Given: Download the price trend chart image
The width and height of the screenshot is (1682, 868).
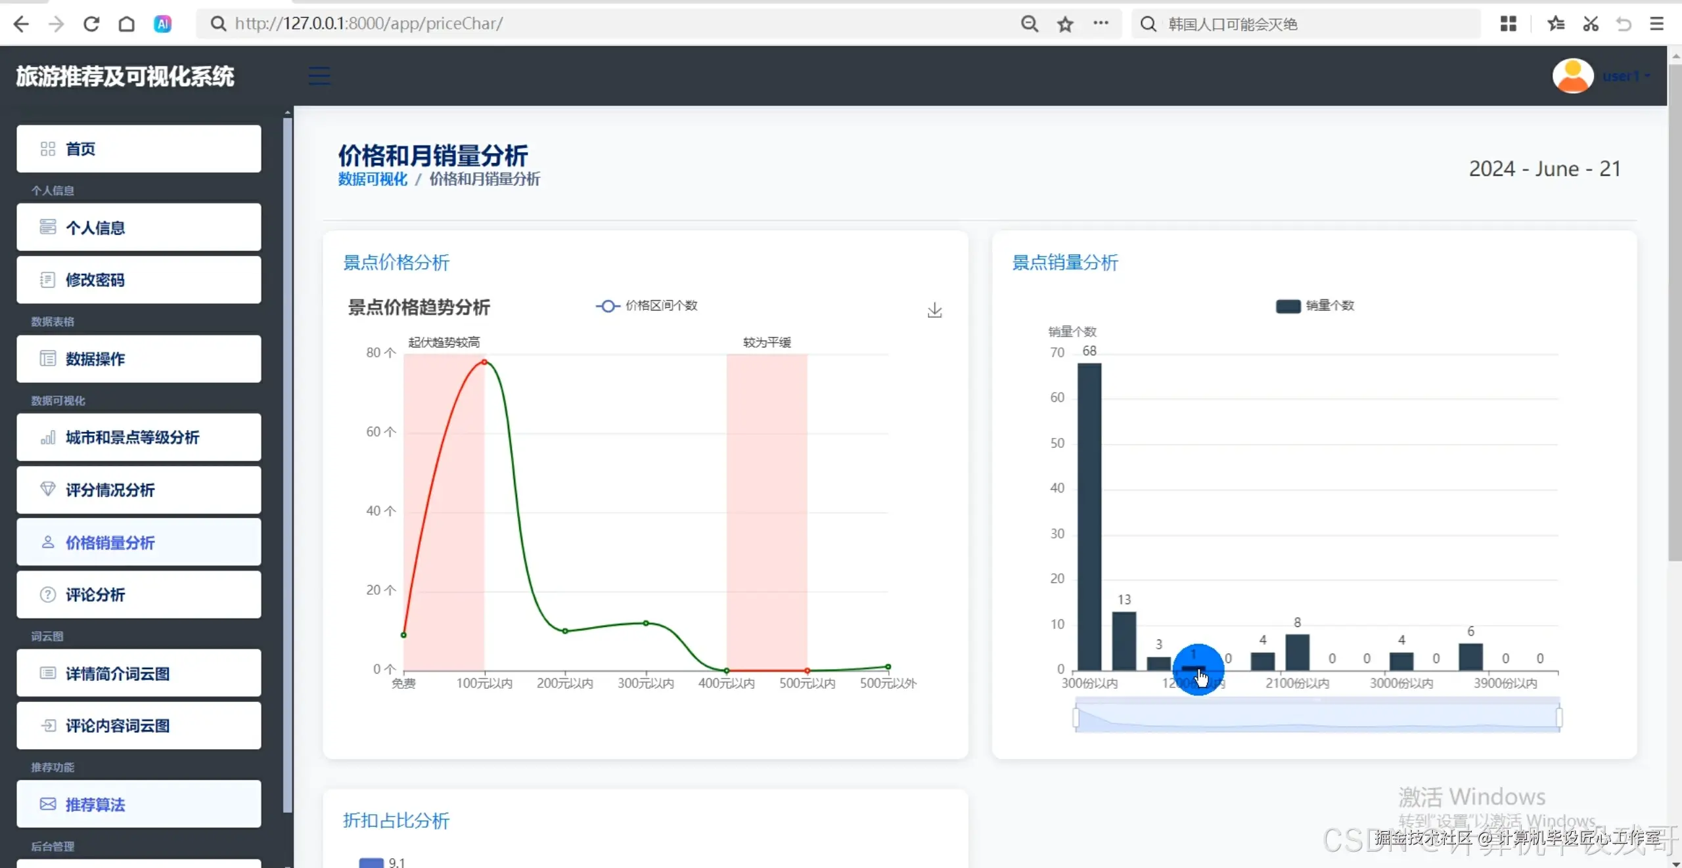Looking at the screenshot, I should [x=934, y=310].
